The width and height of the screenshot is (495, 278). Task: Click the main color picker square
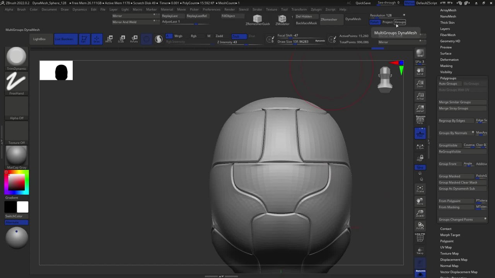tap(17, 182)
